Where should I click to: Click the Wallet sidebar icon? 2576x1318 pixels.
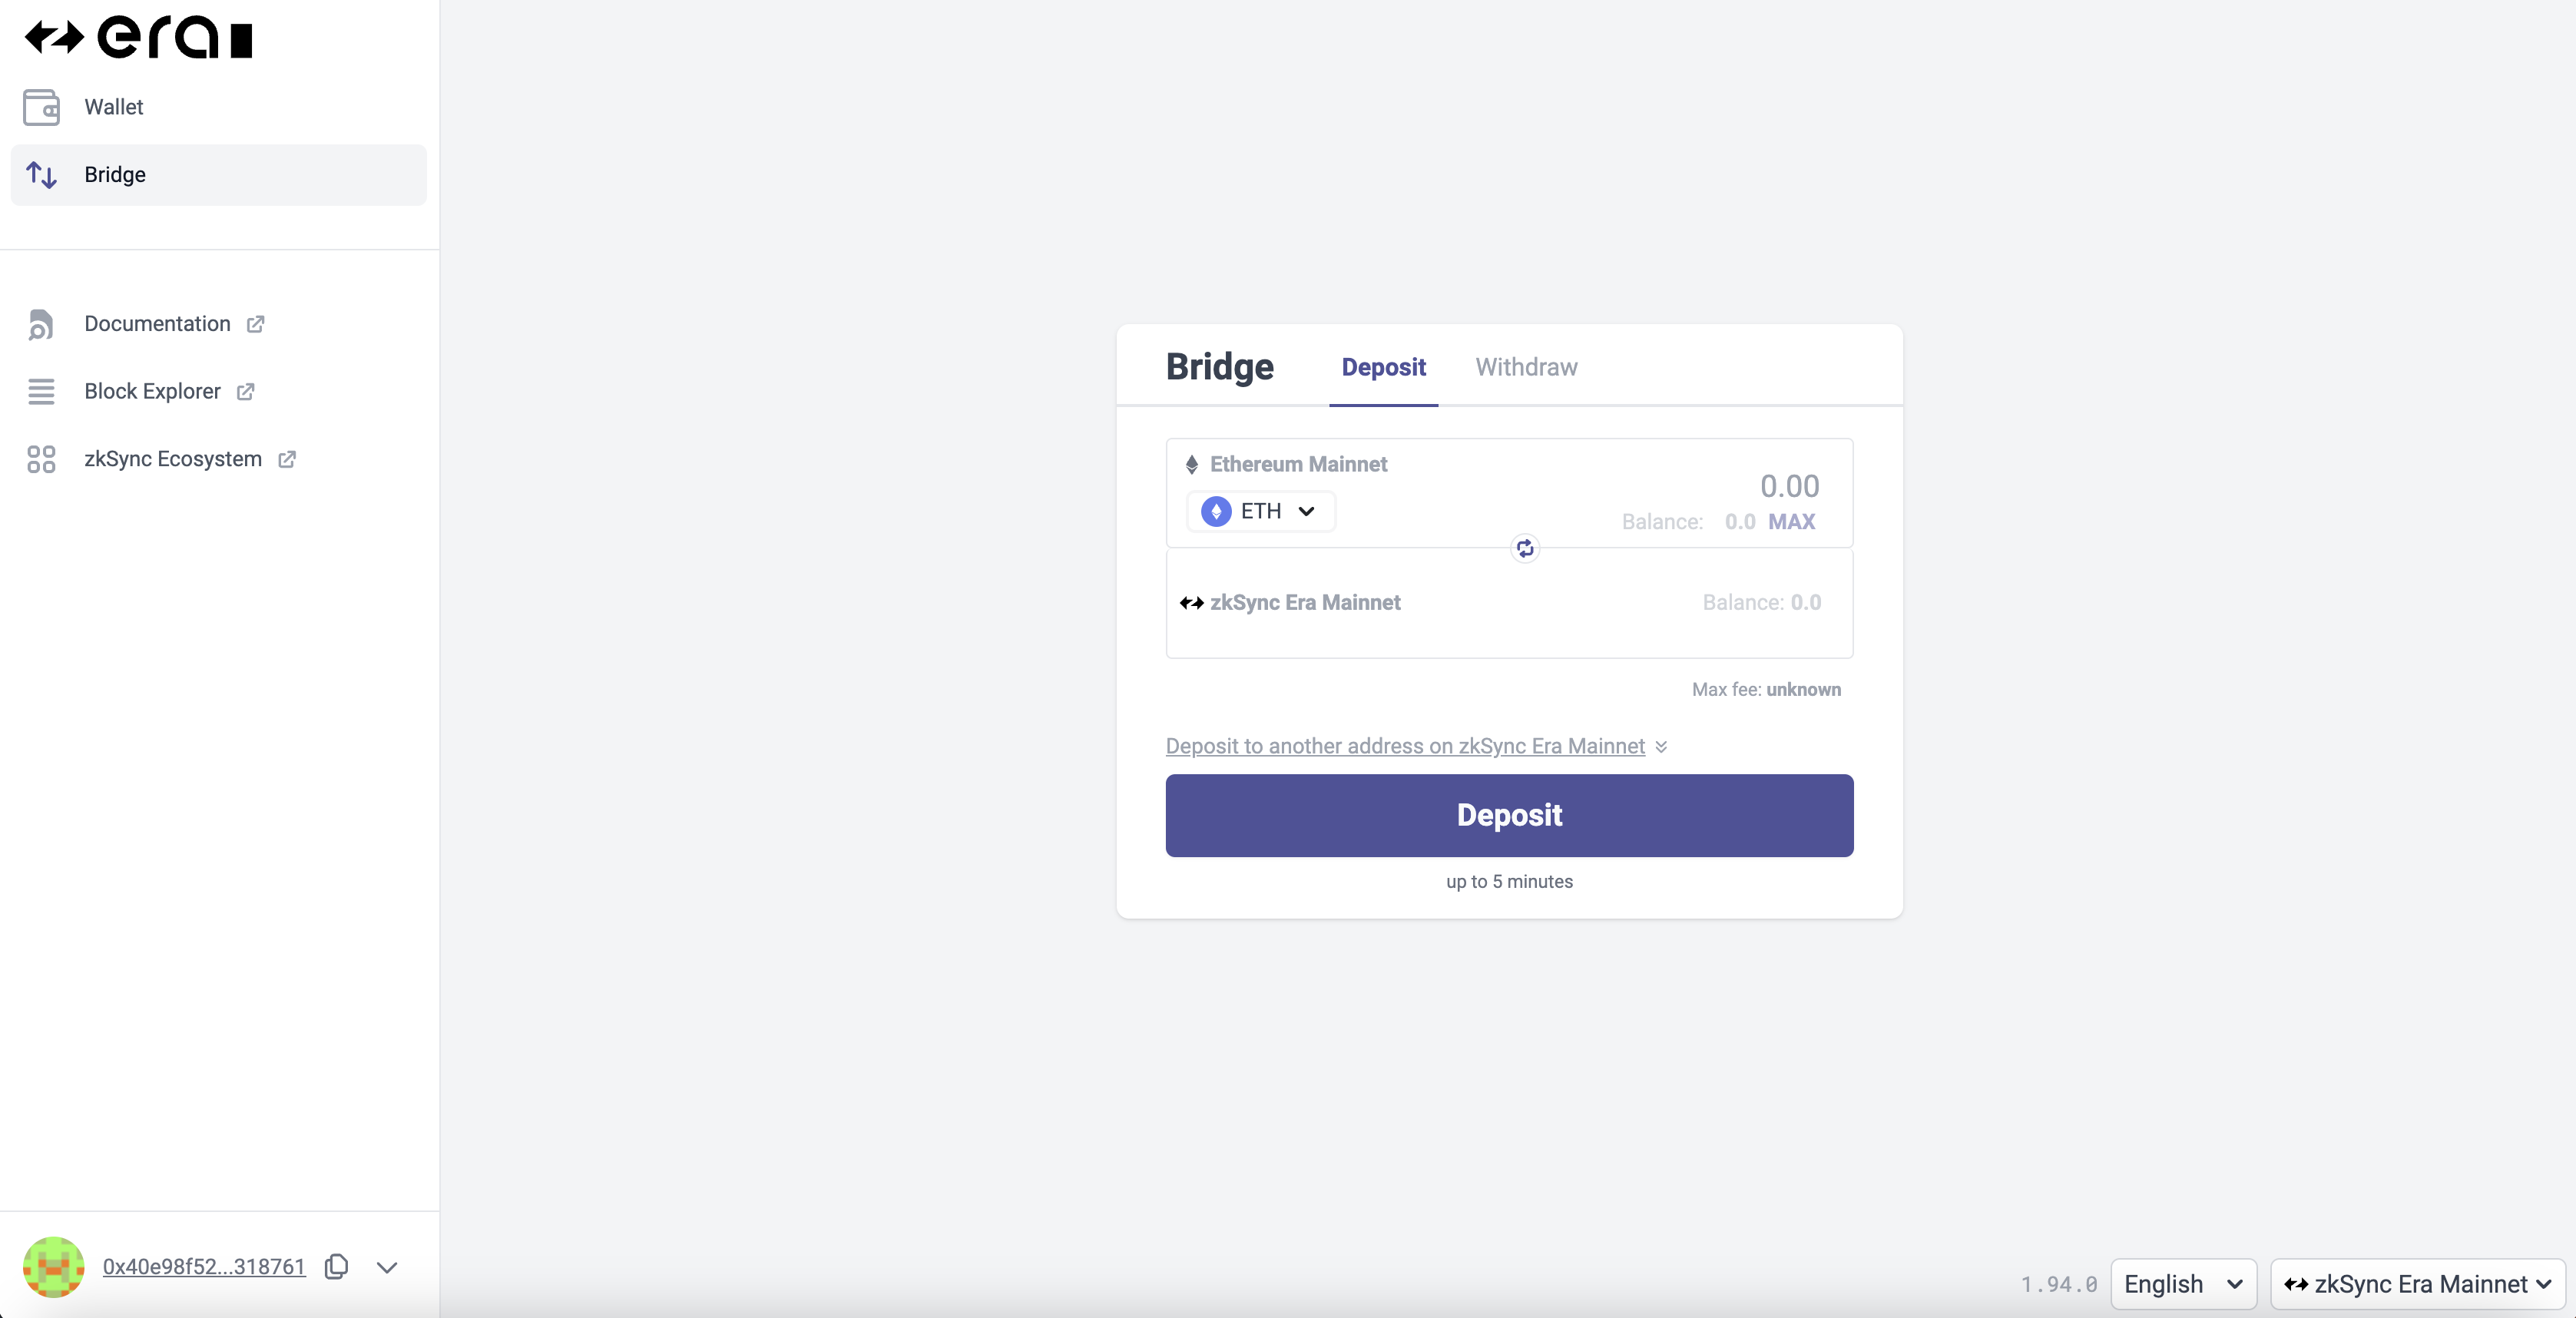[41, 107]
